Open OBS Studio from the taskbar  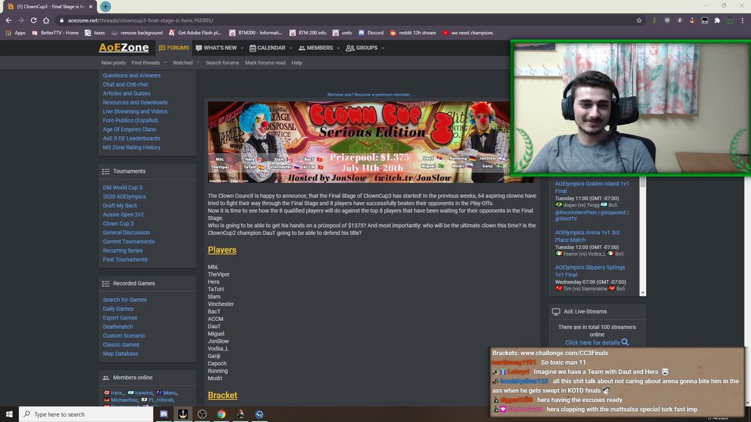point(202,414)
